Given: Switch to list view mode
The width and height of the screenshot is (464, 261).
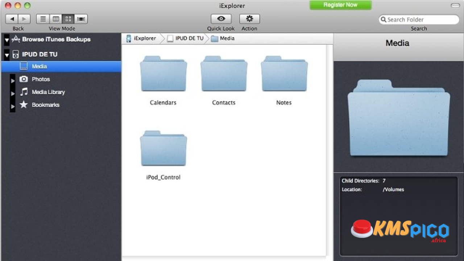Looking at the screenshot, I should (x=43, y=19).
